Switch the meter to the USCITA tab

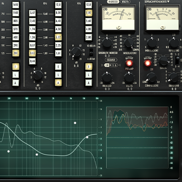click(x=125, y=2)
